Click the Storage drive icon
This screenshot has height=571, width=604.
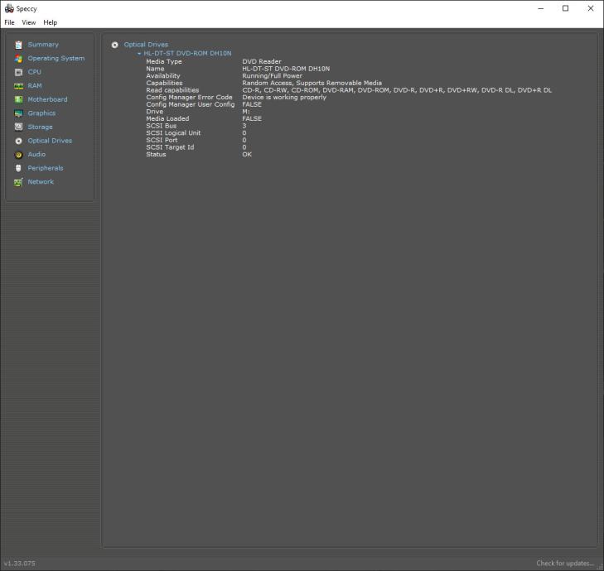click(18, 127)
